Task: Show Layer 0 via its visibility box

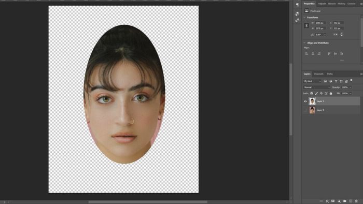Action: [305, 110]
